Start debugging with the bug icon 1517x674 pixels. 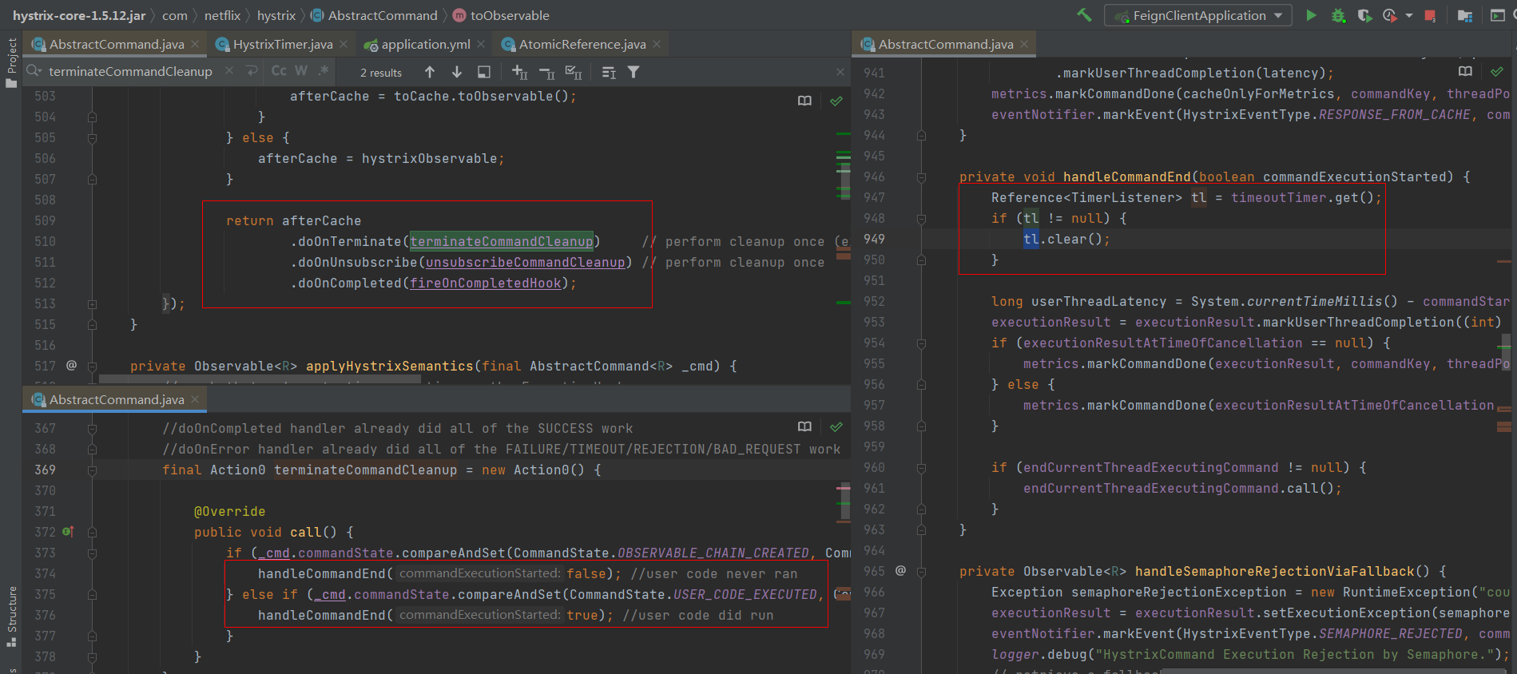point(1338,15)
